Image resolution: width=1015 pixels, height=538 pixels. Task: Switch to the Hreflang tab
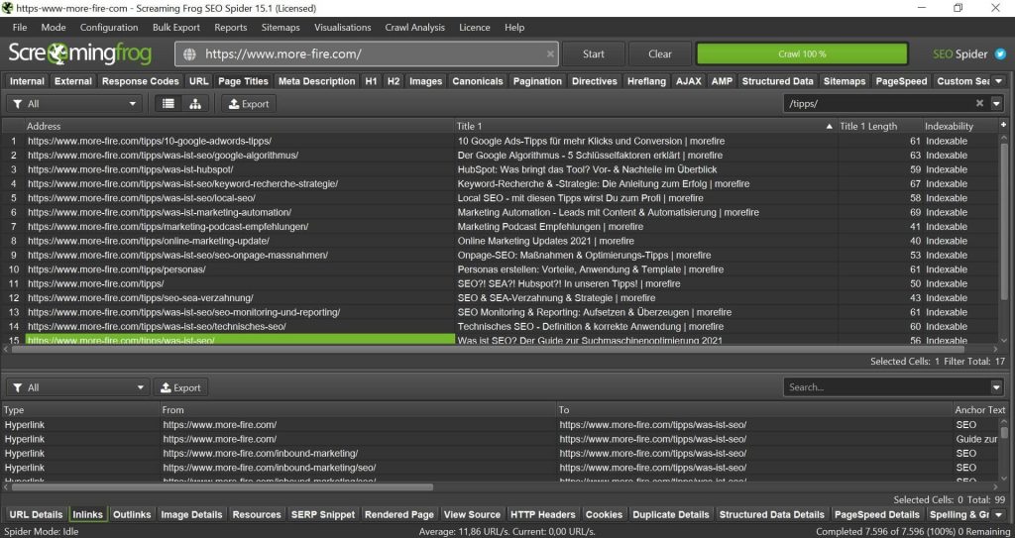(x=646, y=81)
